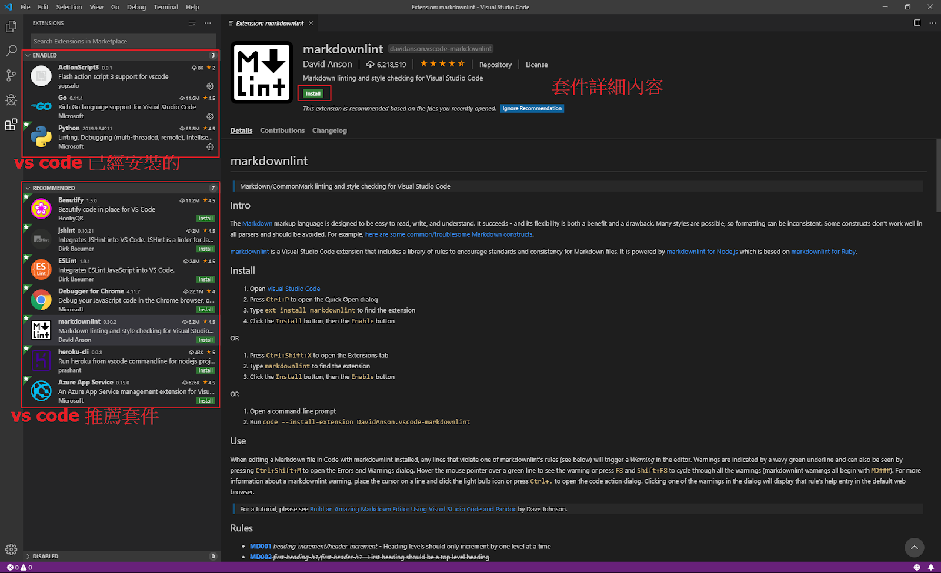Click the scroll-to-top arrow button

point(914,548)
